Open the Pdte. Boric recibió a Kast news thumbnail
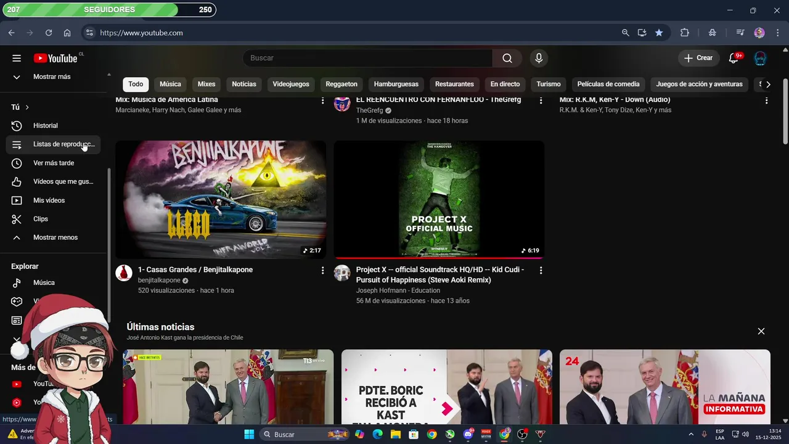789x444 pixels. [x=447, y=387]
